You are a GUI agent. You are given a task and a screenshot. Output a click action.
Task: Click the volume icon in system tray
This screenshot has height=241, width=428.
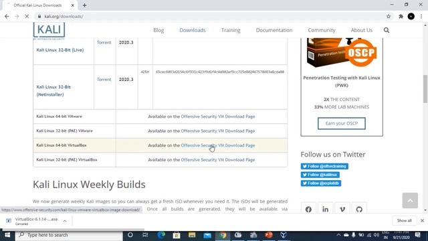[377, 235]
